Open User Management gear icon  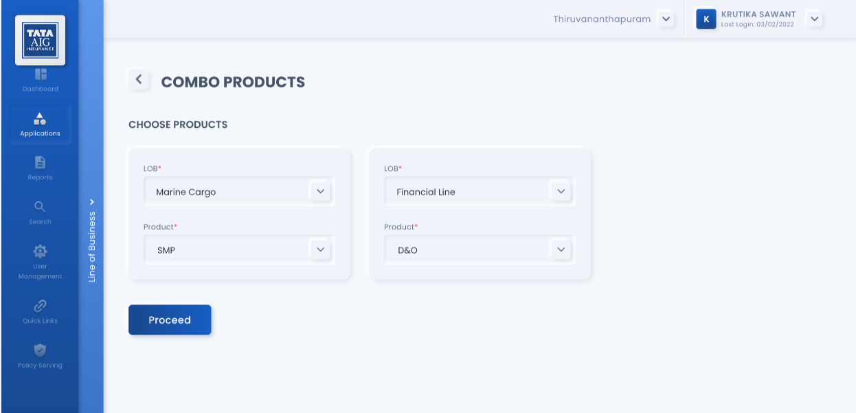(x=40, y=251)
